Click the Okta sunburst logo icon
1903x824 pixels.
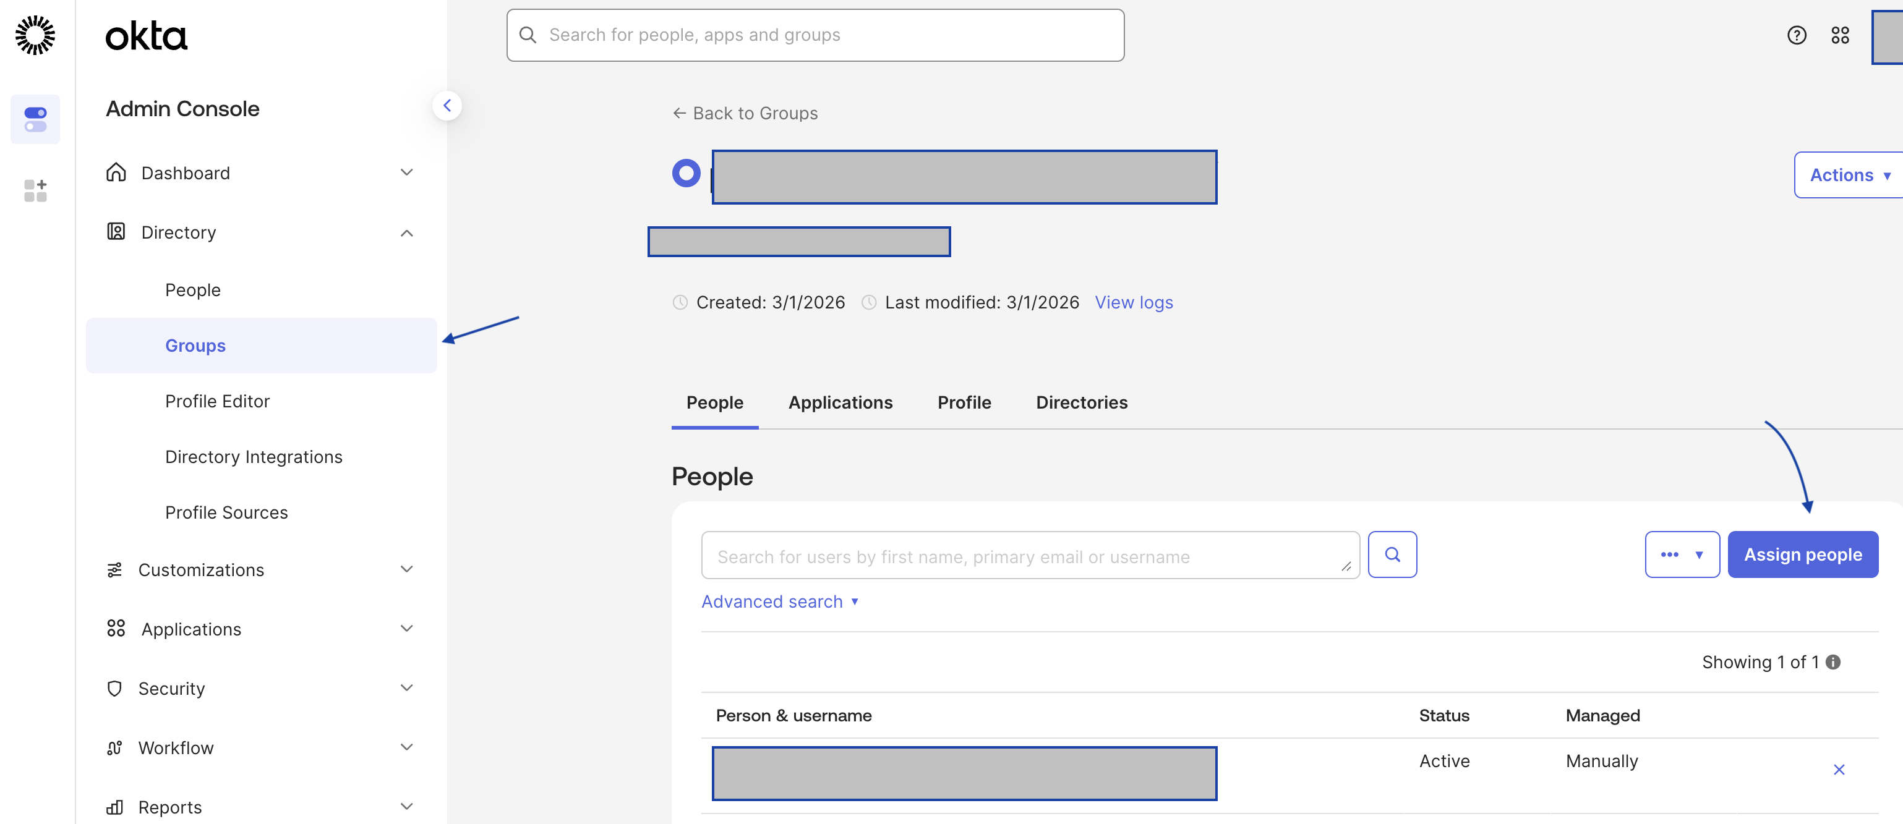35,35
